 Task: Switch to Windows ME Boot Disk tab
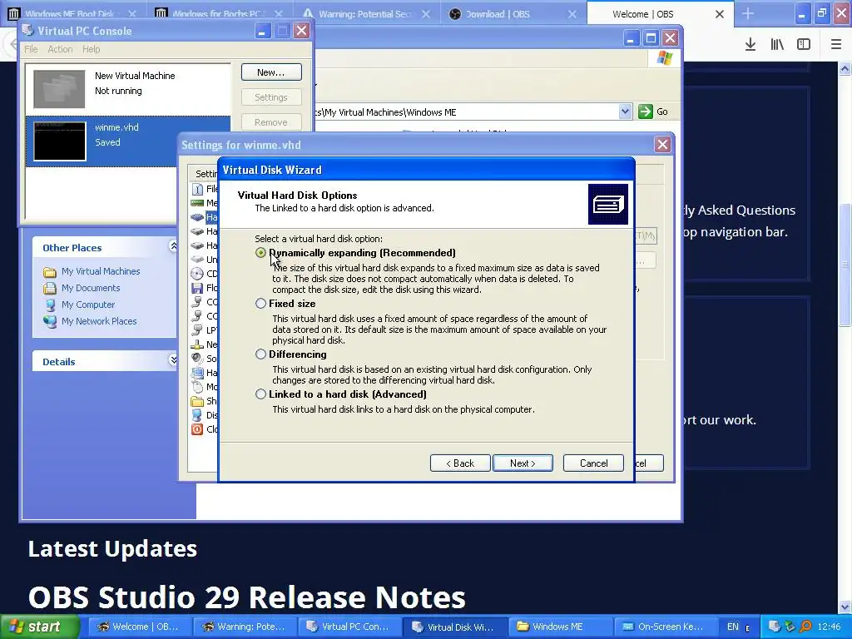tap(71, 13)
